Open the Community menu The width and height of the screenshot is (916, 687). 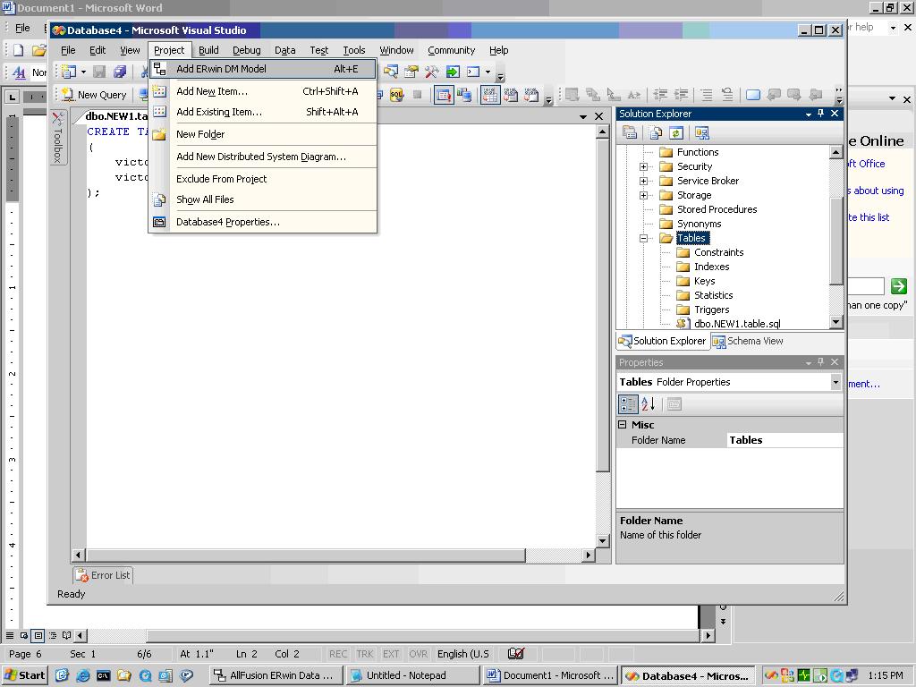451,50
